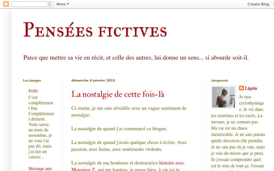
Task: Click the magnifier icon to search the blog
Action: (x=49, y=4)
